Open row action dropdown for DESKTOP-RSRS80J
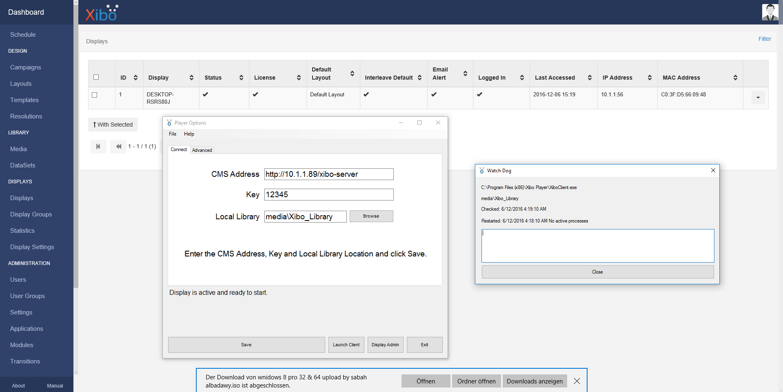Image resolution: width=783 pixels, height=392 pixels. click(758, 97)
